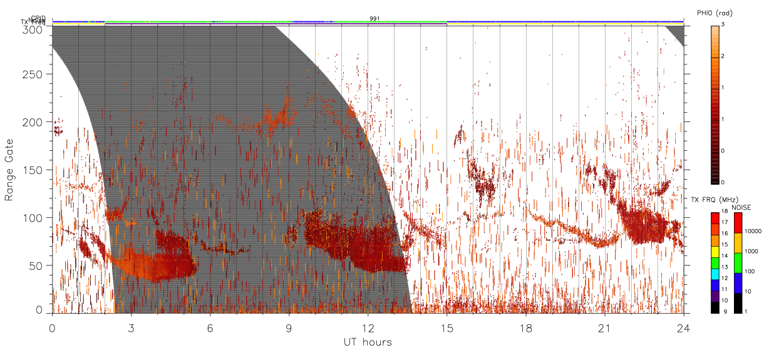Click the red 17–18 MHz swatch in TX FRQ legend

[x=715, y=218]
